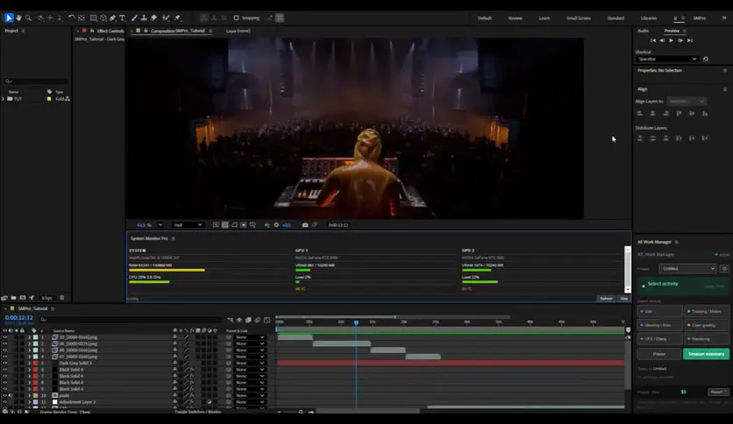
Task: Jump to last frame in Preview panel
Action: tap(690, 40)
